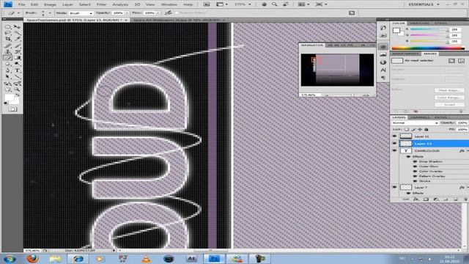Viewport: 469px width, 264px height.
Task: Add layer mask from Layers panel bottom
Action: pyautogui.click(x=426, y=199)
